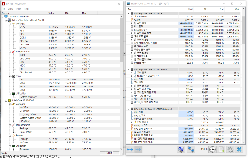
Task: Collapse the Powers node
Action: [x=10, y=136]
